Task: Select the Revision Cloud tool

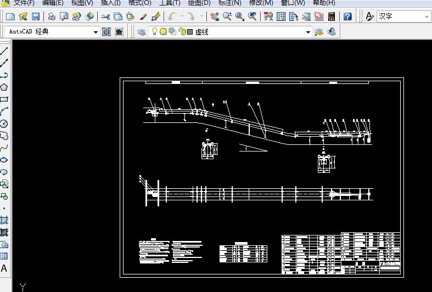Action: 4,136
